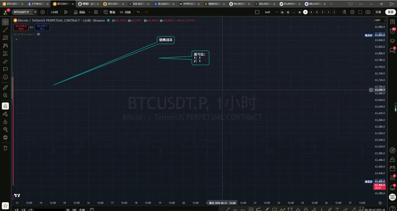Hide all drawings using eye icon
Image resolution: width=397 pixels, height=211 pixels.
tap(5, 130)
